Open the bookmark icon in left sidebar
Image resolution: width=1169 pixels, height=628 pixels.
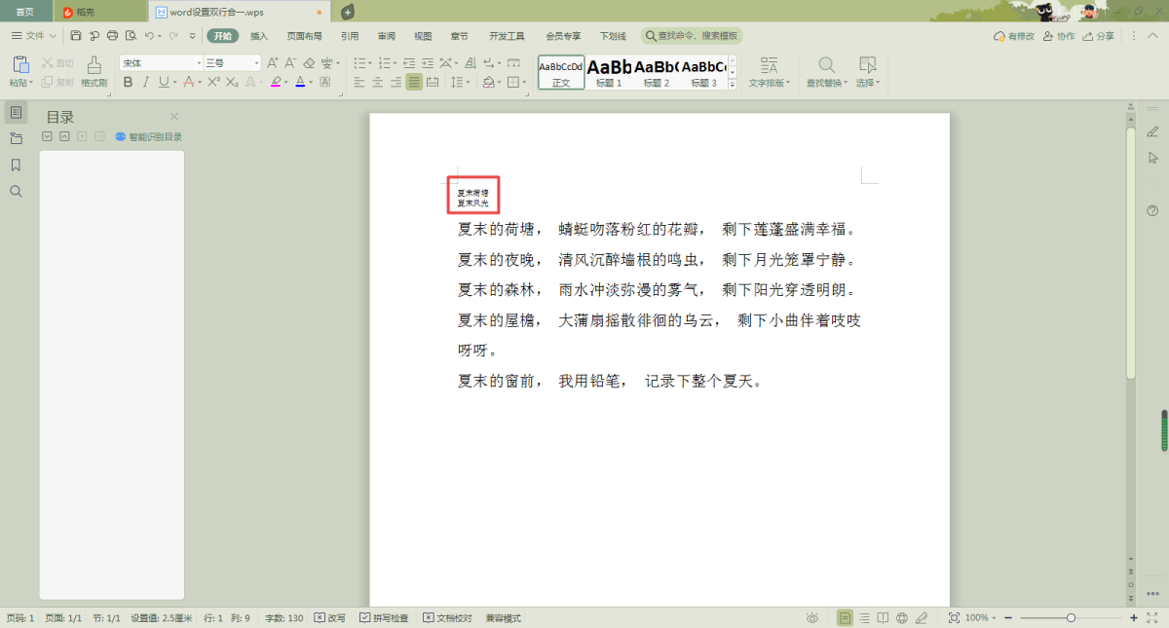coord(16,165)
